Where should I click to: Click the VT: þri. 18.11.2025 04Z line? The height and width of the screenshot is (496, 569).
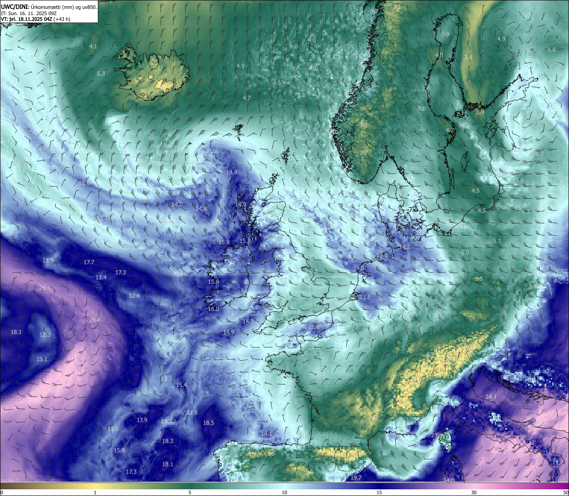point(36,19)
